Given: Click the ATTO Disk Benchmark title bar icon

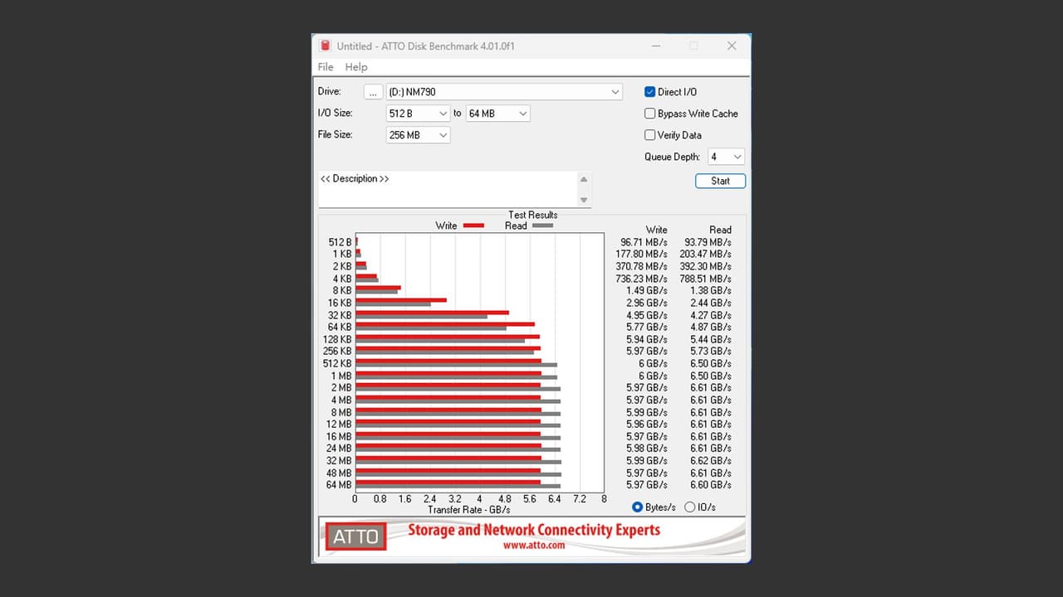Looking at the screenshot, I should point(325,46).
